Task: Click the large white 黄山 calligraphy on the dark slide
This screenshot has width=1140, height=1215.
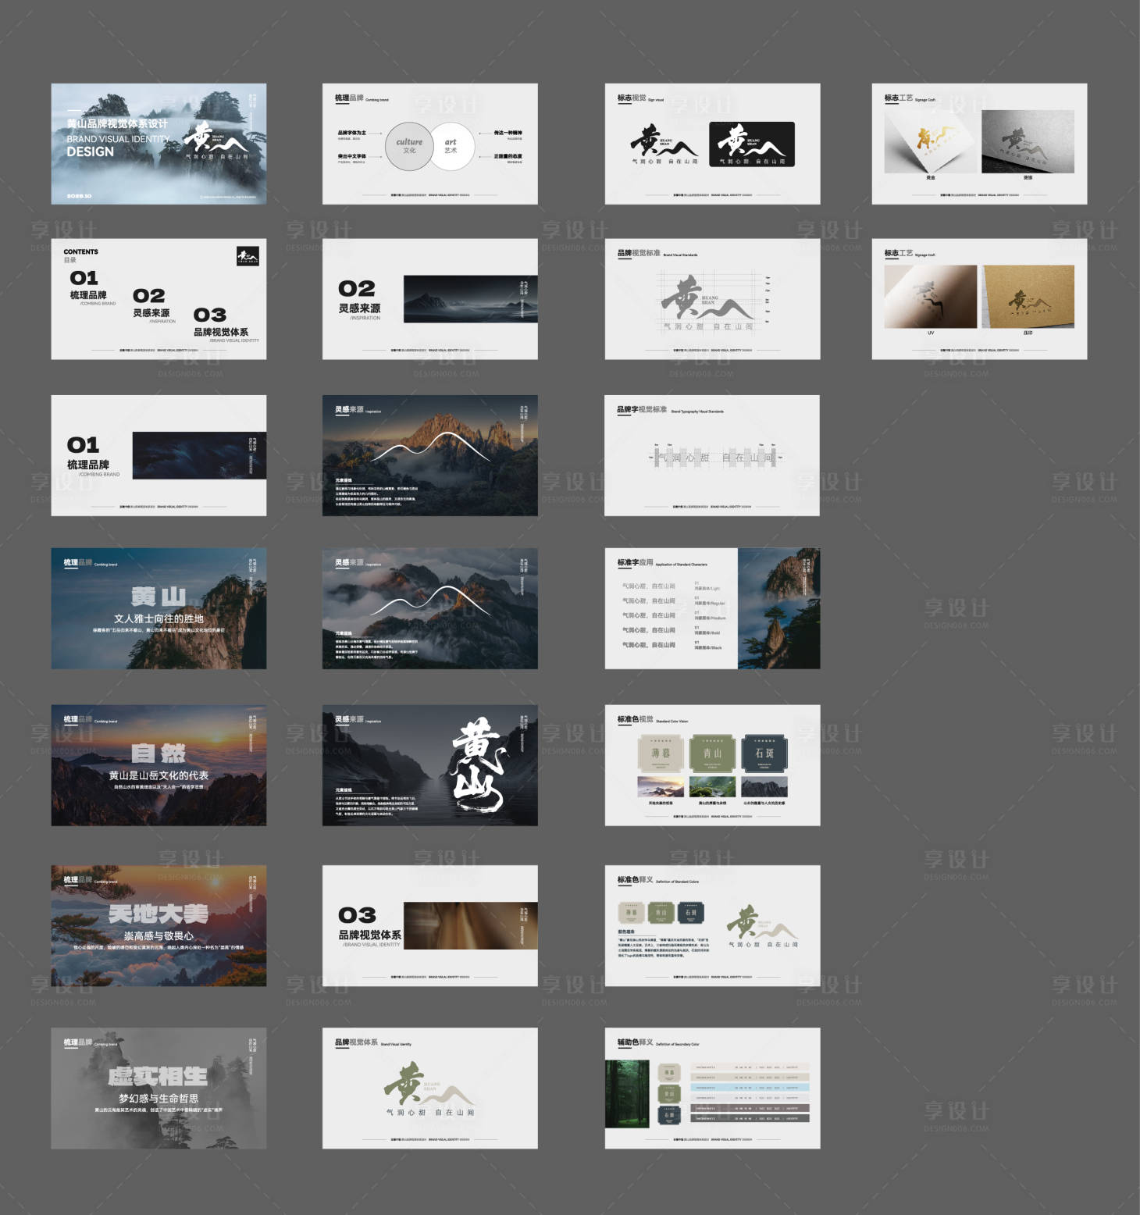Action: 477,766
